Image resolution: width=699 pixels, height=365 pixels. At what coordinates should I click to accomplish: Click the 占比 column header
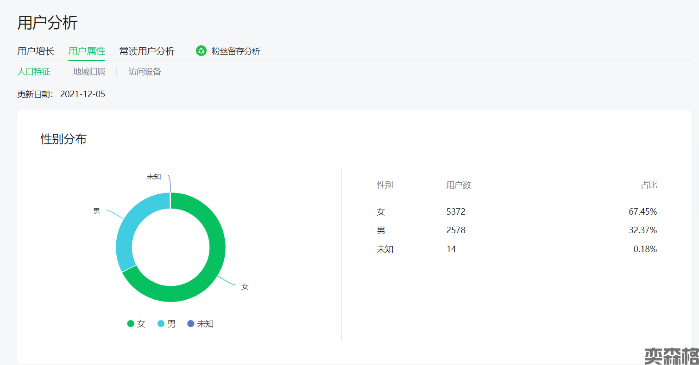(x=649, y=185)
